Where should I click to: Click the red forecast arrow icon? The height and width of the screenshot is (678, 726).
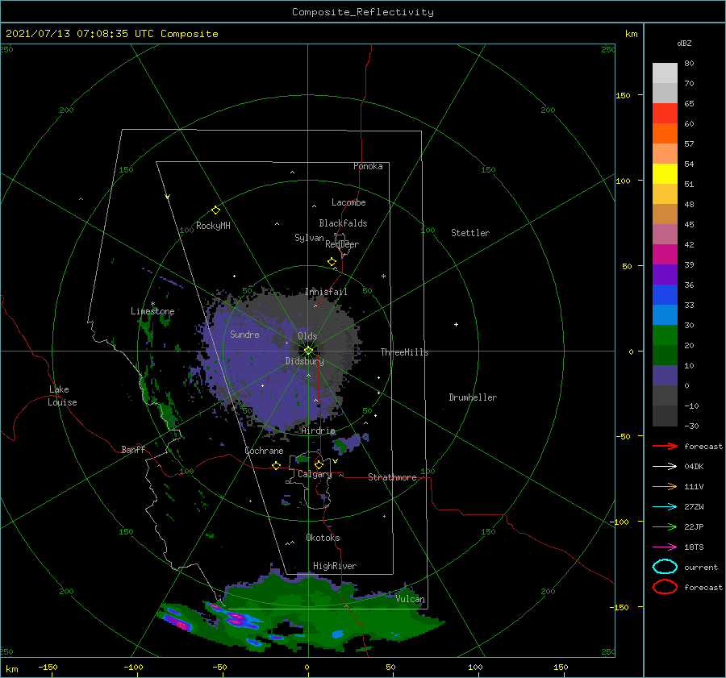click(665, 446)
